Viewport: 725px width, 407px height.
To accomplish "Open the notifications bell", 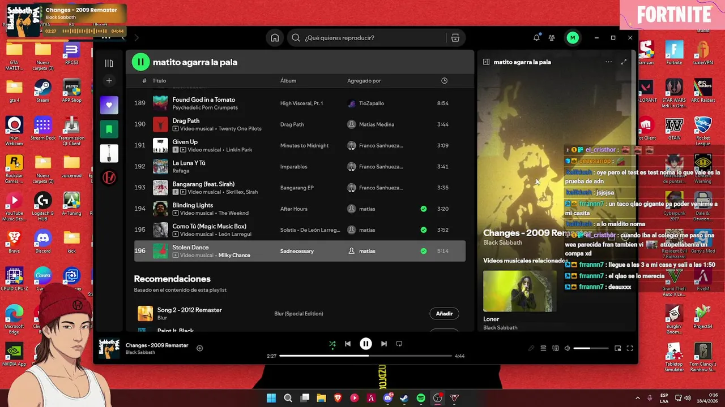I will 536,38.
